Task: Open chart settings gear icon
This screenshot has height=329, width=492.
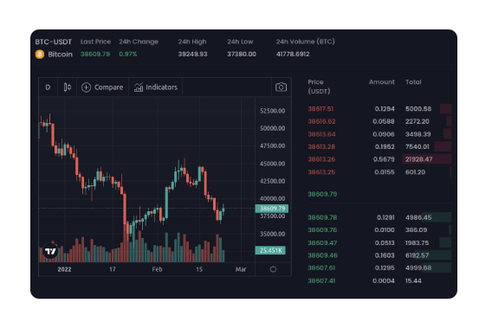Action: [273, 269]
